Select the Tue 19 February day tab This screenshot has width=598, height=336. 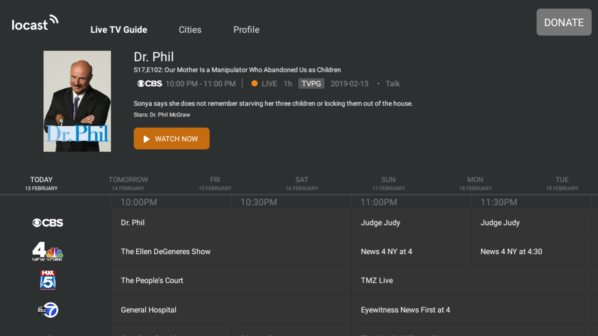(562, 183)
